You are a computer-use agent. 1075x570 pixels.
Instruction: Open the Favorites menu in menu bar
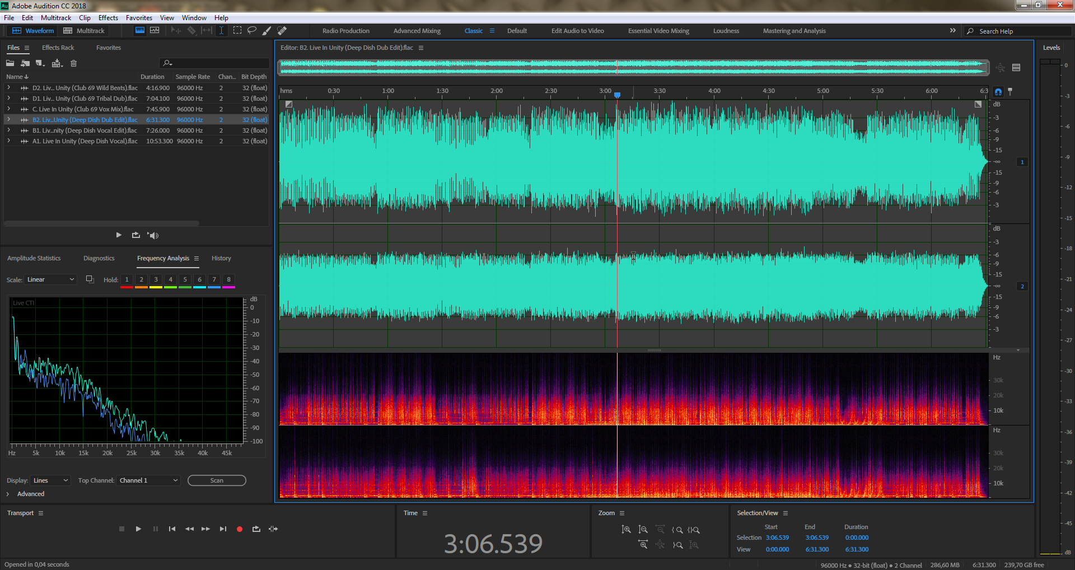pyautogui.click(x=139, y=18)
